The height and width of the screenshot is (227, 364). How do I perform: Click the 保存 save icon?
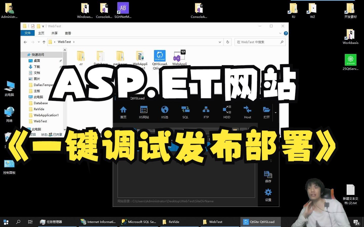268,177
